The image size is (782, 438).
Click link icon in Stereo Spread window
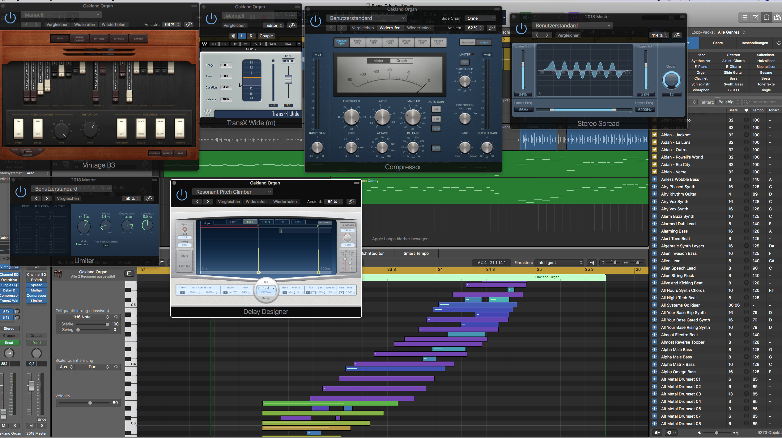point(677,35)
